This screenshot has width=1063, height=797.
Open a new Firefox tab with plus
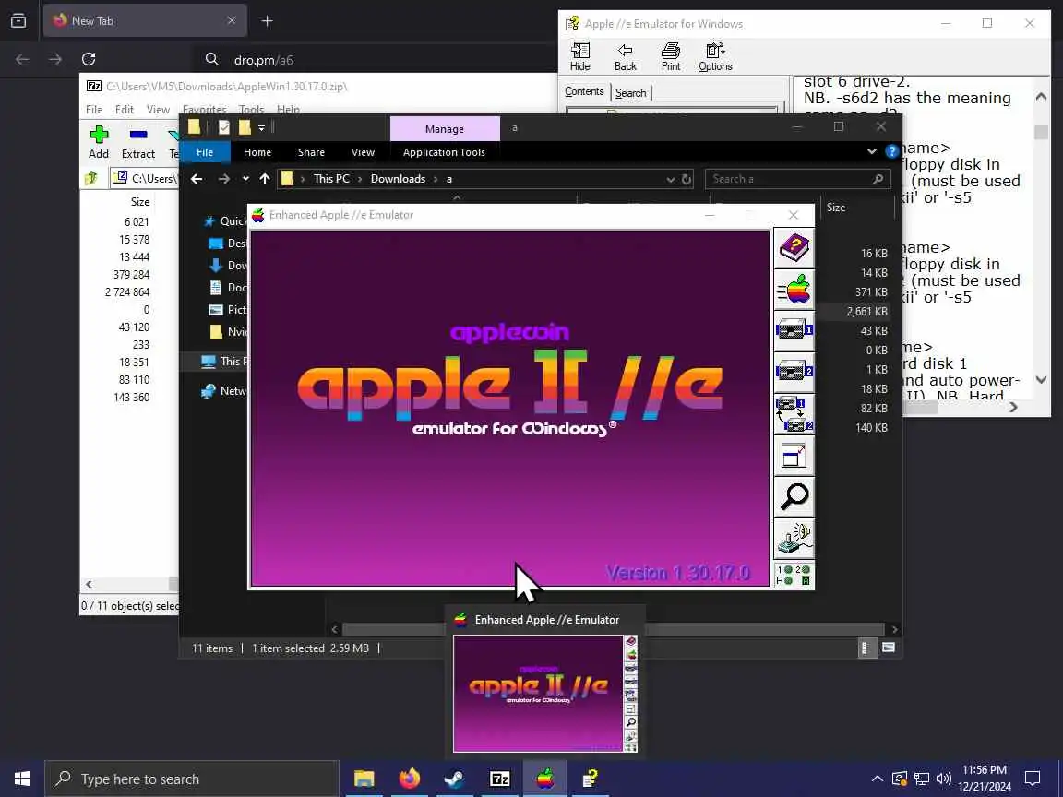[267, 21]
